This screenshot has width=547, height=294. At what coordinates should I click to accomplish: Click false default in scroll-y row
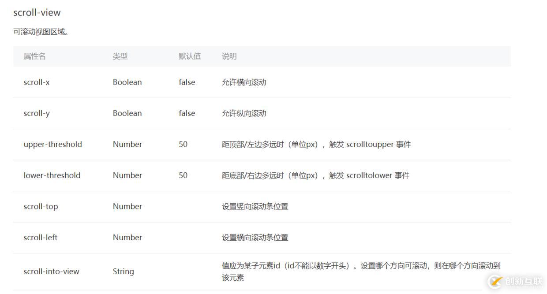[187, 113]
